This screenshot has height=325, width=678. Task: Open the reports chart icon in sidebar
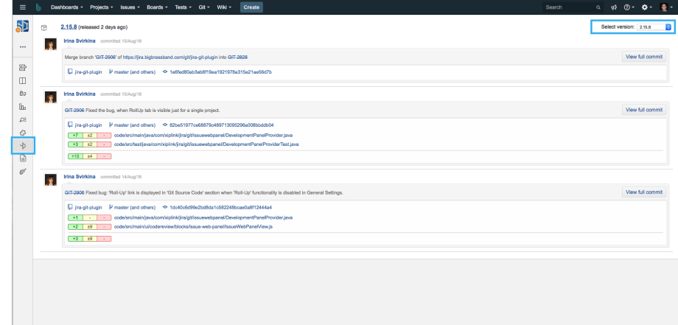click(23, 106)
